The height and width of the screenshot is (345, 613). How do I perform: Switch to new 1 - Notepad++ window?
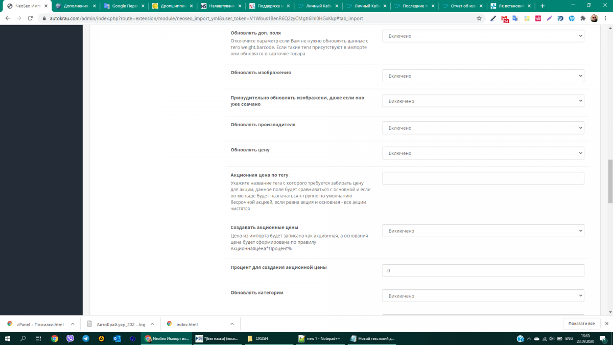click(x=320, y=338)
